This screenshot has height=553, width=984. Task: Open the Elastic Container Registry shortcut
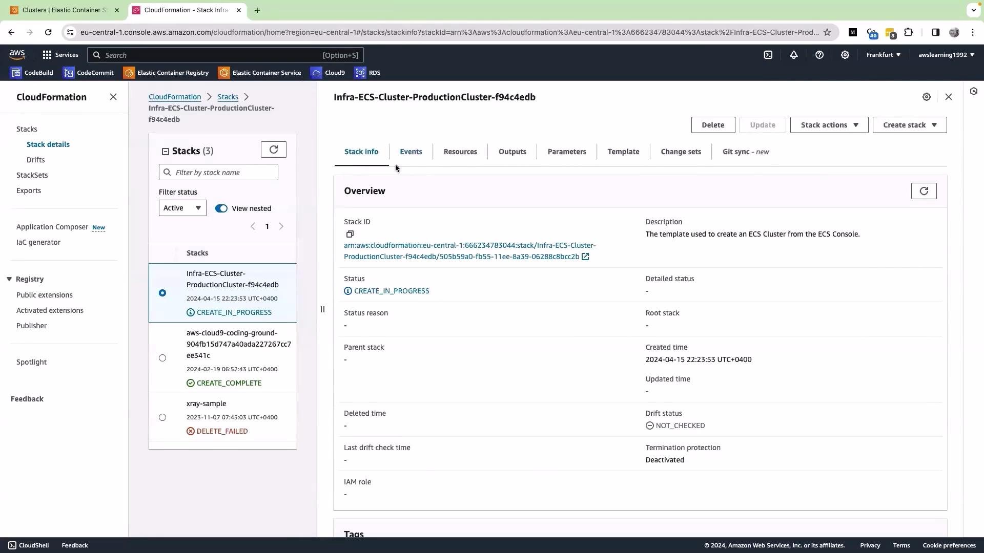pyautogui.click(x=167, y=73)
